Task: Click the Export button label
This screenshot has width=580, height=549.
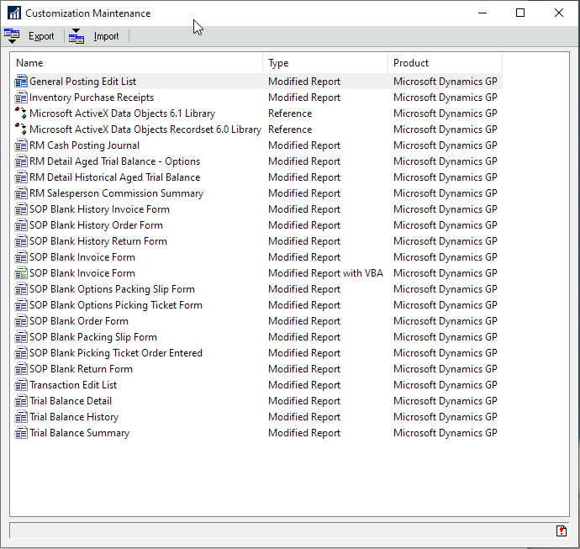Action: 41,36
